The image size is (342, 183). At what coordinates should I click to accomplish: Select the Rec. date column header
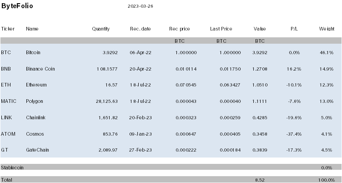[x=140, y=29]
